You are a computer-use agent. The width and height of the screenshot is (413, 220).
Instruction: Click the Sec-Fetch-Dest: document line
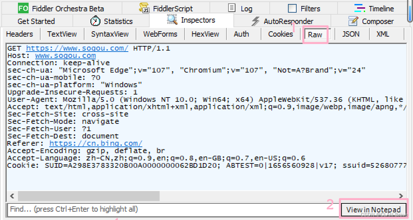coord(63,136)
